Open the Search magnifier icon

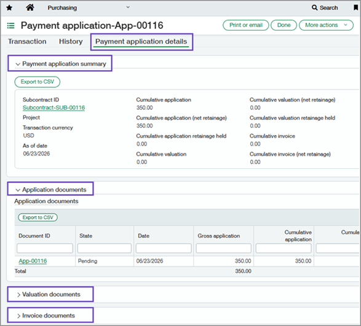tap(314, 7)
